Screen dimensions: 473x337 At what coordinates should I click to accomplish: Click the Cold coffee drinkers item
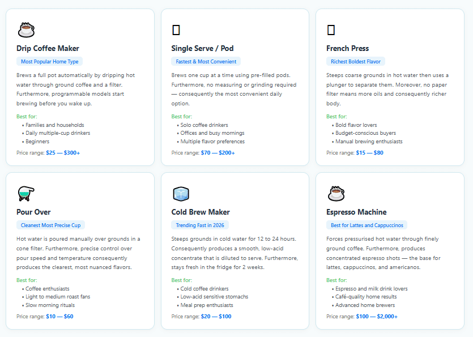click(204, 289)
